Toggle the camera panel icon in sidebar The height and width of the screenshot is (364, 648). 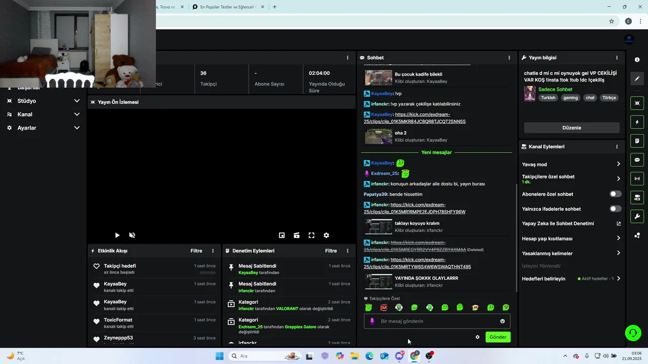click(x=637, y=197)
